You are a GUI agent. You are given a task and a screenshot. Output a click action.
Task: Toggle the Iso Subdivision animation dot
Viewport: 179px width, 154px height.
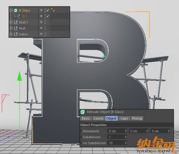click(x=81, y=143)
